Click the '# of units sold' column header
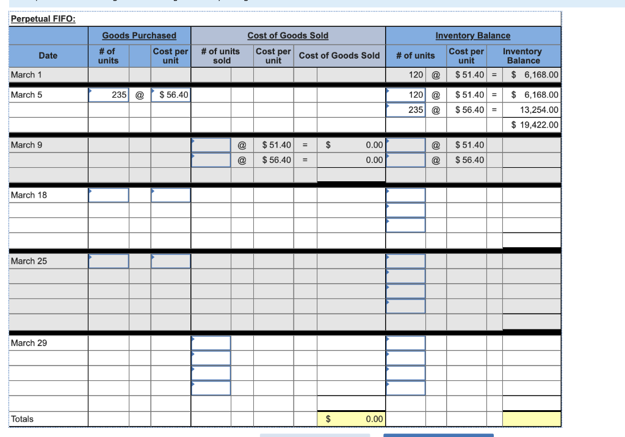Screen dimensions: 625x437 click(221, 56)
